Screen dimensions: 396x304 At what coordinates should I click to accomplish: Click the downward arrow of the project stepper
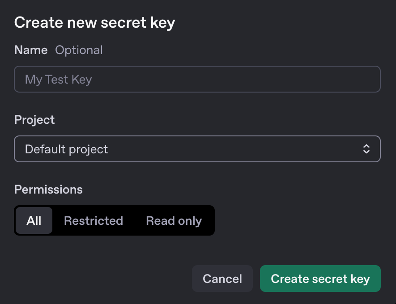(x=366, y=152)
